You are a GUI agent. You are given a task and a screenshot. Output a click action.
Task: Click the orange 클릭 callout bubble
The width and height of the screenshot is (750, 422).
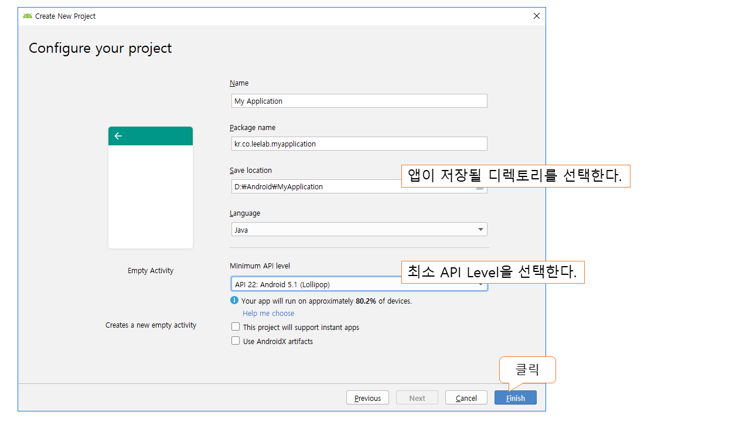[x=527, y=369]
